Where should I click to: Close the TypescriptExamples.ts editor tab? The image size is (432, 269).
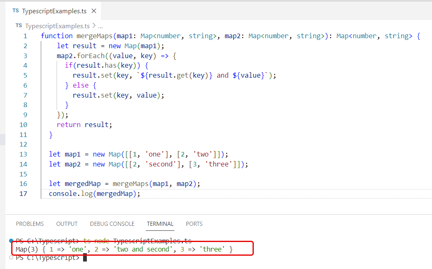pos(94,11)
